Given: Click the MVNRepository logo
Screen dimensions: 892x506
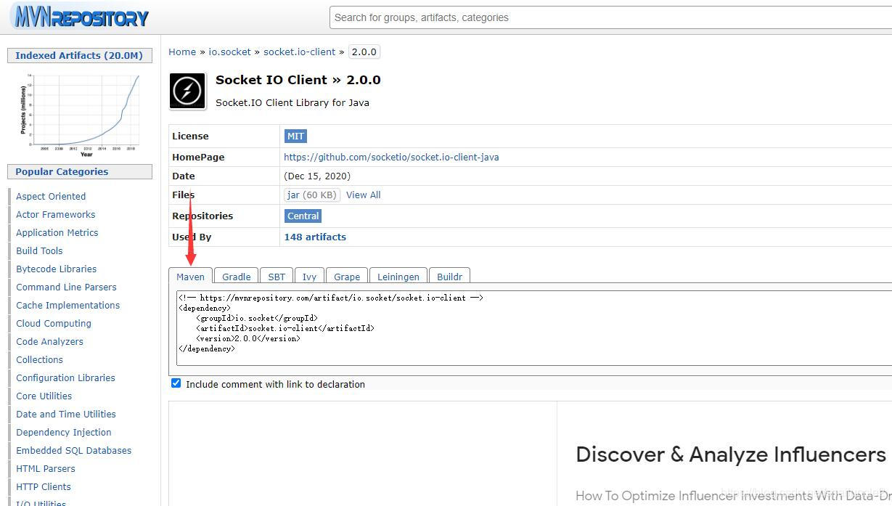Looking at the screenshot, I should tap(80, 16).
